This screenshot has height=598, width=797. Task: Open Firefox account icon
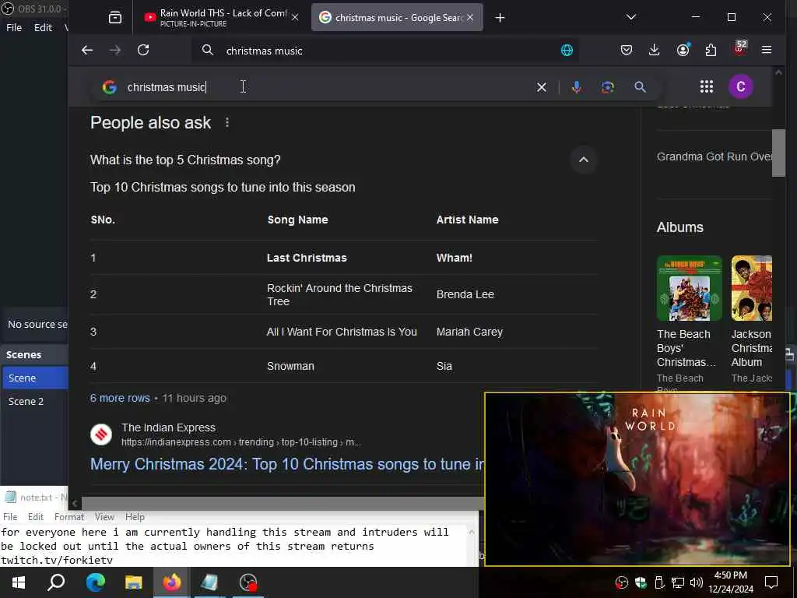pyautogui.click(x=683, y=49)
